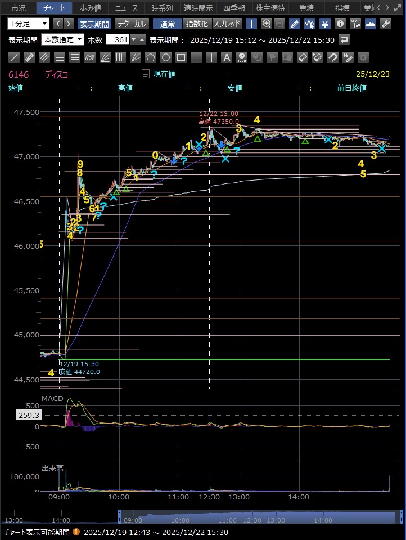Click the 表示期間 button
Screen dimensions: 406x540
pyautogui.click(x=94, y=24)
